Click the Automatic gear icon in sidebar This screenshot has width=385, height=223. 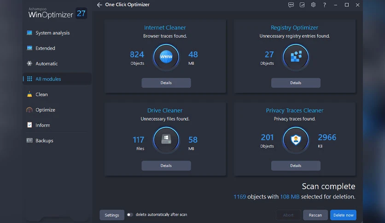(29, 64)
